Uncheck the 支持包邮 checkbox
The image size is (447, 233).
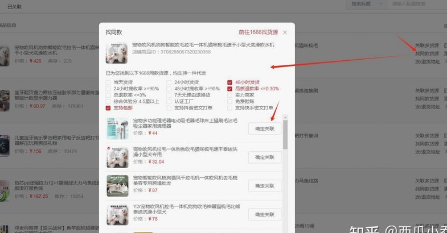(x=108, y=108)
